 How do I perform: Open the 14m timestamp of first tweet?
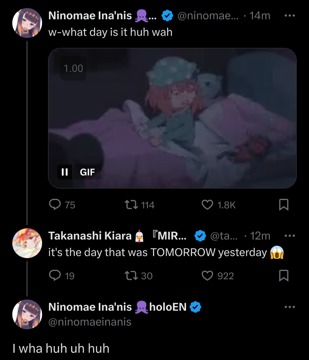point(260,16)
